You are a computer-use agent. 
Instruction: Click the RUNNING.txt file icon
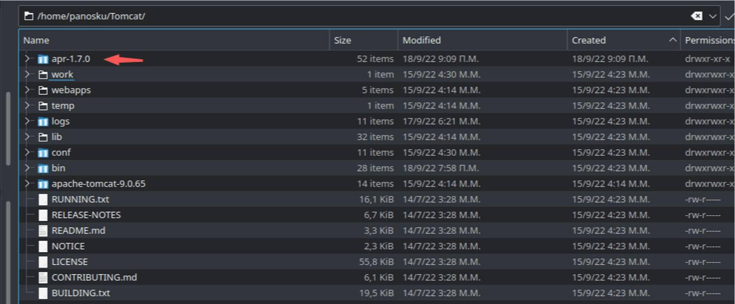(x=43, y=200)
